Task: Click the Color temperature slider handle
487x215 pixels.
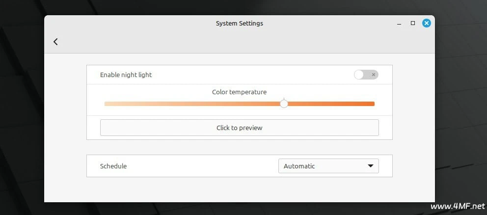Action: point(284,104)
